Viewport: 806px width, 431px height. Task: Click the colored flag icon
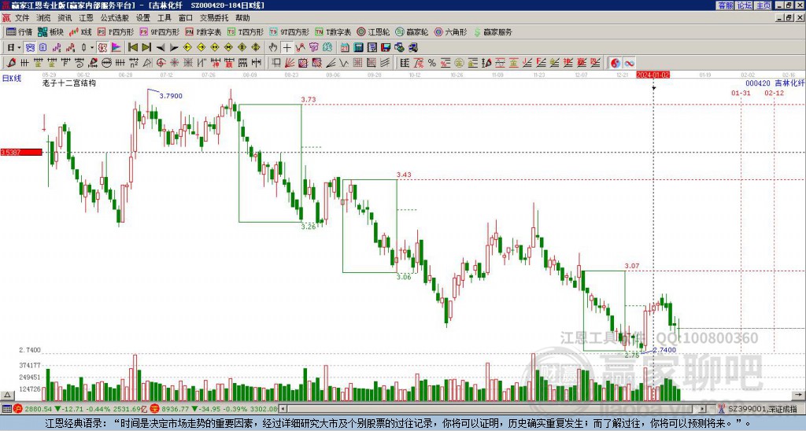tap(116, 47)
